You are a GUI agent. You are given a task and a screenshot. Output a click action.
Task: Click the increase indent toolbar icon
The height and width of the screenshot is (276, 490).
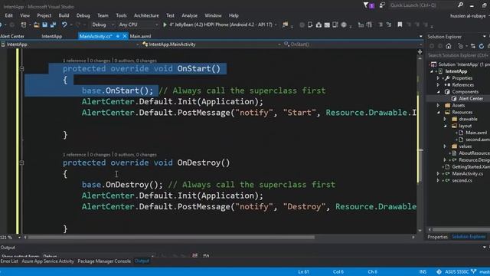[369, 25]
